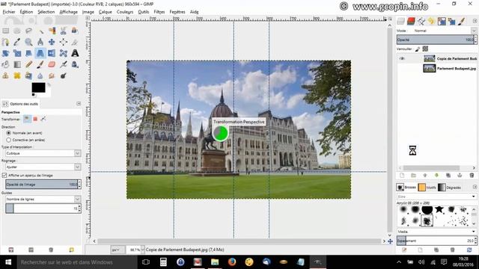Create a new layer in layers panel
The width and height of the screenshot is (479, 269).
402,176
